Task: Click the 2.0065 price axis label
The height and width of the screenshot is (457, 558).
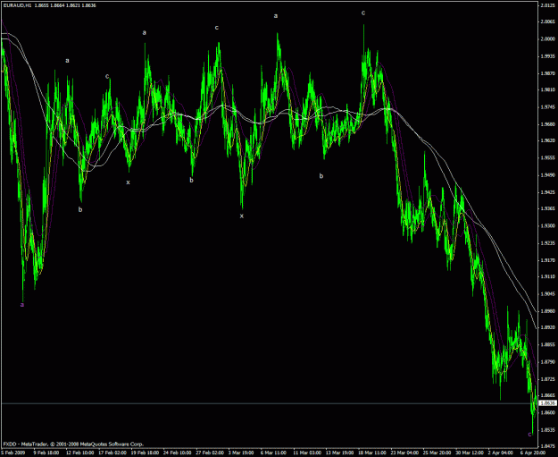Action: pyautogui.click(x=547, y=21)
